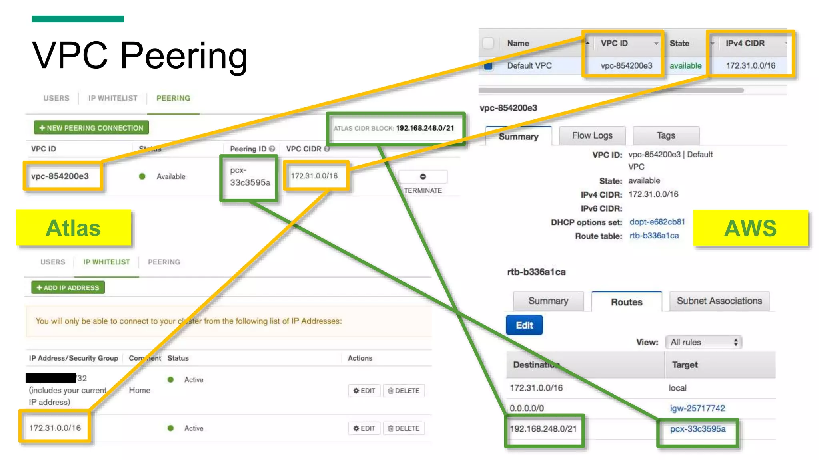Click the Terminate peering connection icon
Viewport: 819px width, 460px height.
[423, 176]
